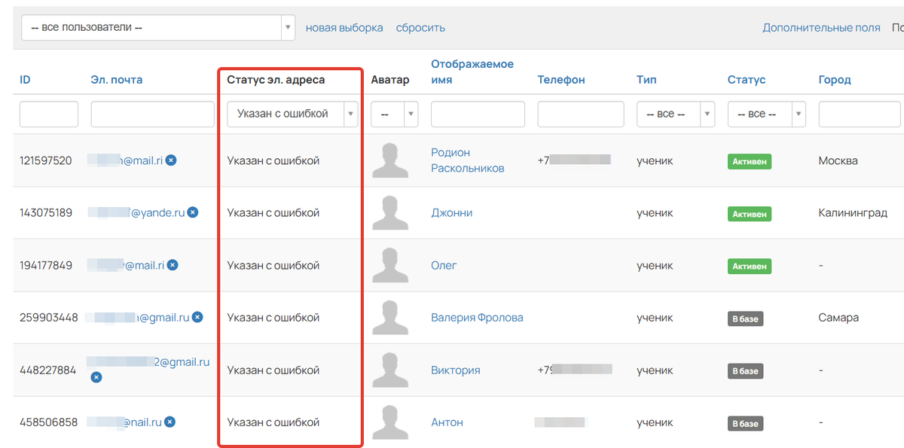Click the error icon under ID 448227884's email
This screenshot has width=904, height=448.
click(x=96, y=377)
